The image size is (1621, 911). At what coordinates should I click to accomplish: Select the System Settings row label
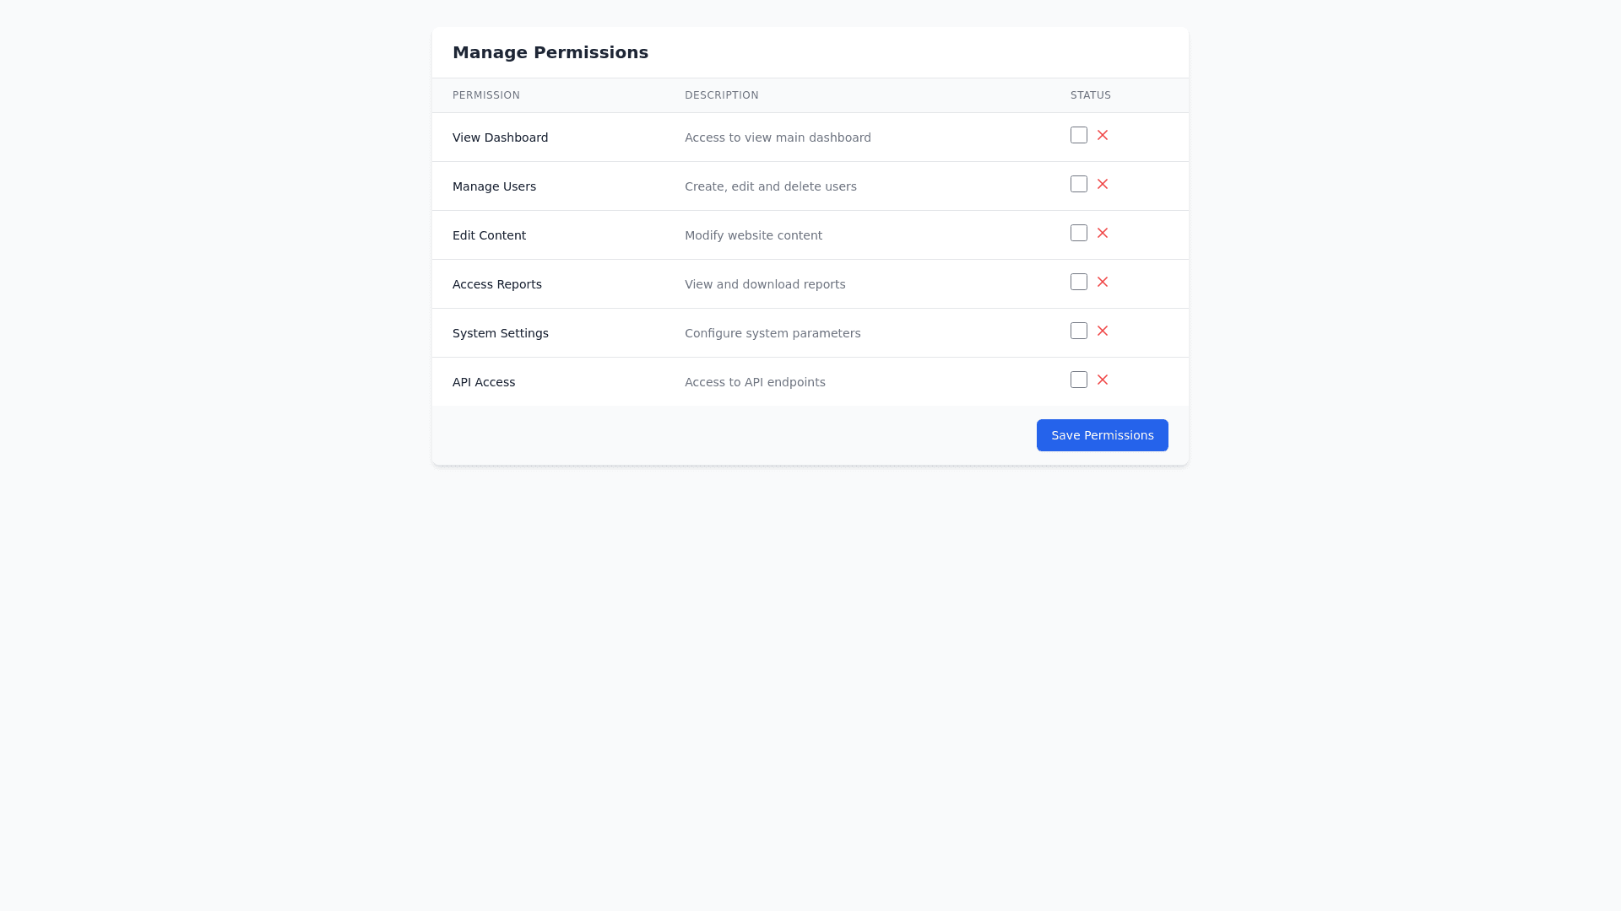click(500, 333)
